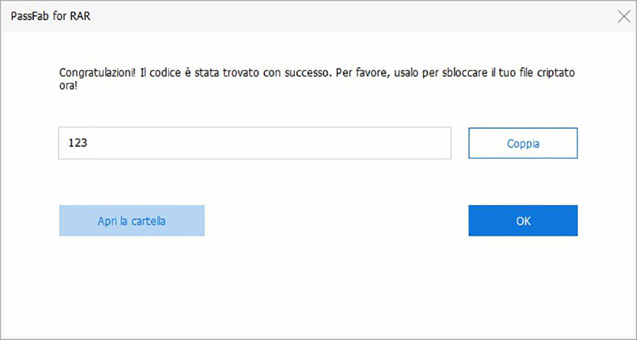Image resolution: width=637 pixels, height=340 pixels.
Task: Dismiss the window using the X icon
Action: pos(624,17)
